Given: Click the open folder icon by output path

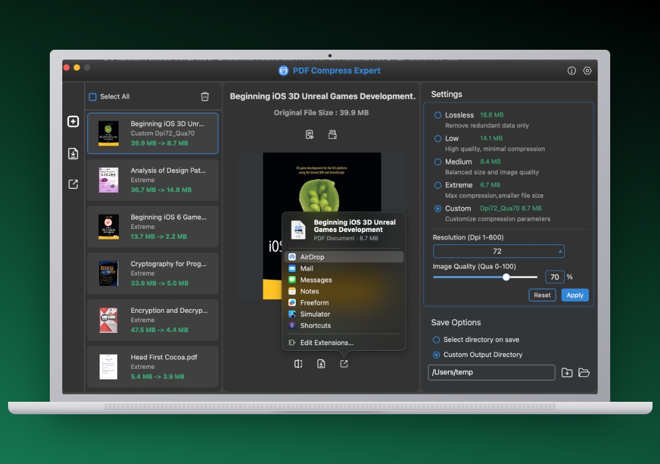Looking at the screenshot, I should pos(584,373).
